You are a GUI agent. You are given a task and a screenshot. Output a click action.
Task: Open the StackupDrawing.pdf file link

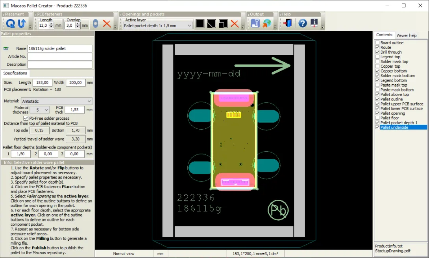point(393,251)
